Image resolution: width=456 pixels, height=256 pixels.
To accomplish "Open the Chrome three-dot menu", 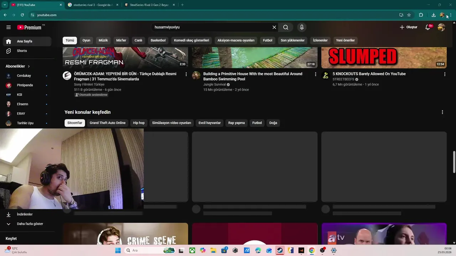I will pyautogui.click(x=451, y=15).
